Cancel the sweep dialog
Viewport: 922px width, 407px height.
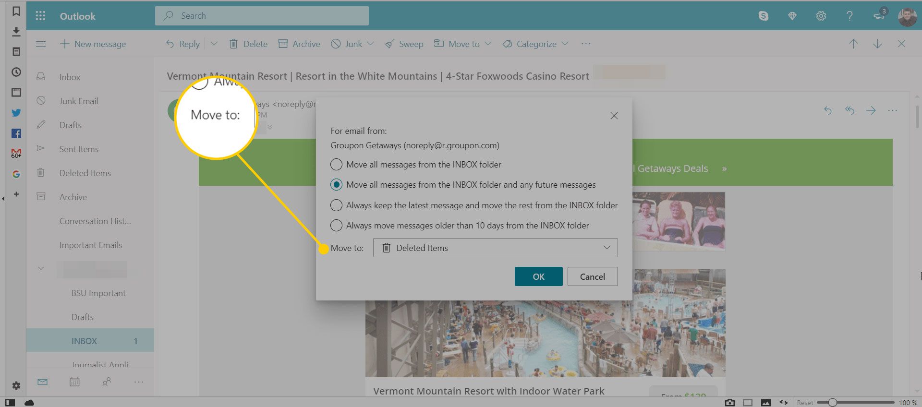click(x=593, y=276)
